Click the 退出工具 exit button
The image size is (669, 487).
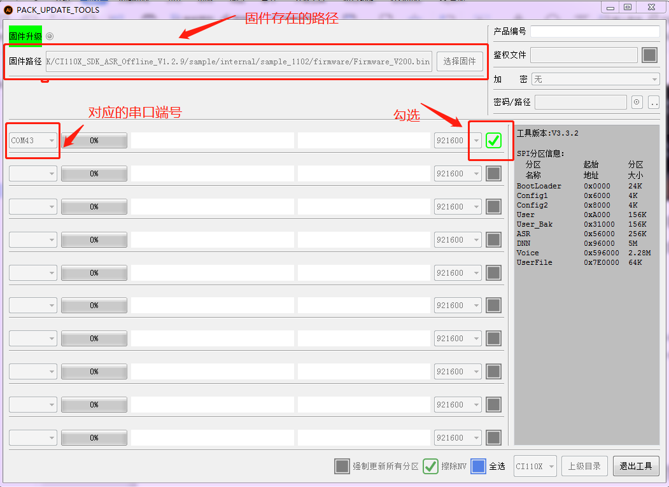tap(636, 466)
